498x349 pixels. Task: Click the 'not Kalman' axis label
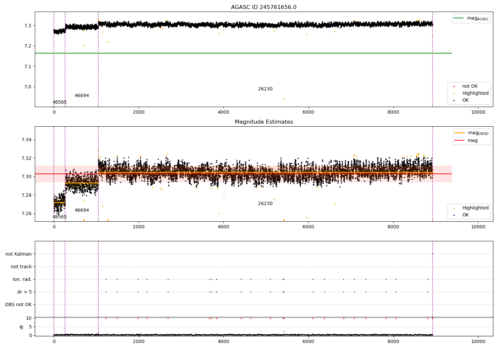click(19, 254)
